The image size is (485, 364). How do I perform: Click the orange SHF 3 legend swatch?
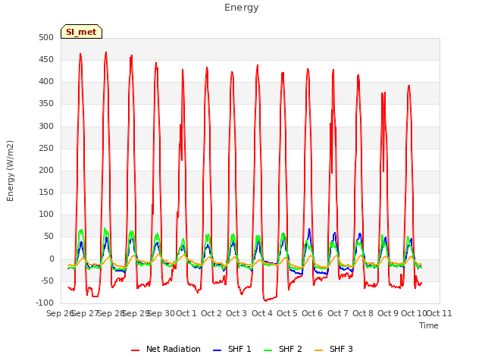tap(318, 350)
